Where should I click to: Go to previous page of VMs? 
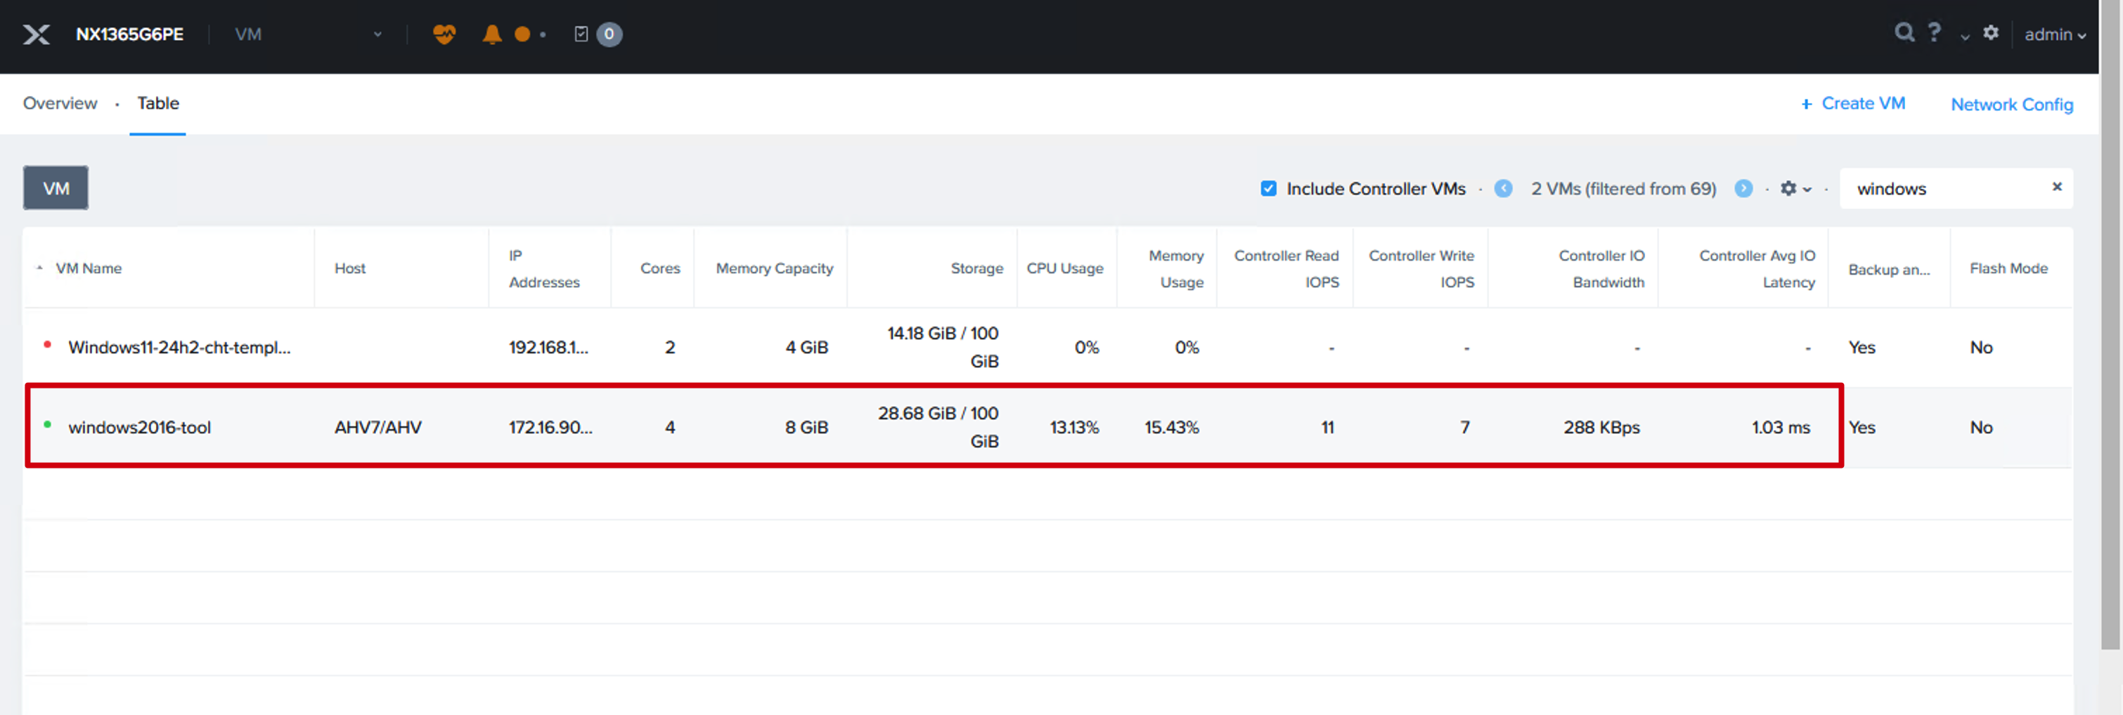click(1503, 189)
